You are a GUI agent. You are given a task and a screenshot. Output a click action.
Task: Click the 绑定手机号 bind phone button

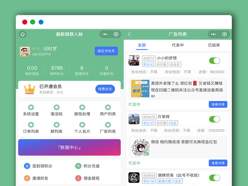(106, 51)
